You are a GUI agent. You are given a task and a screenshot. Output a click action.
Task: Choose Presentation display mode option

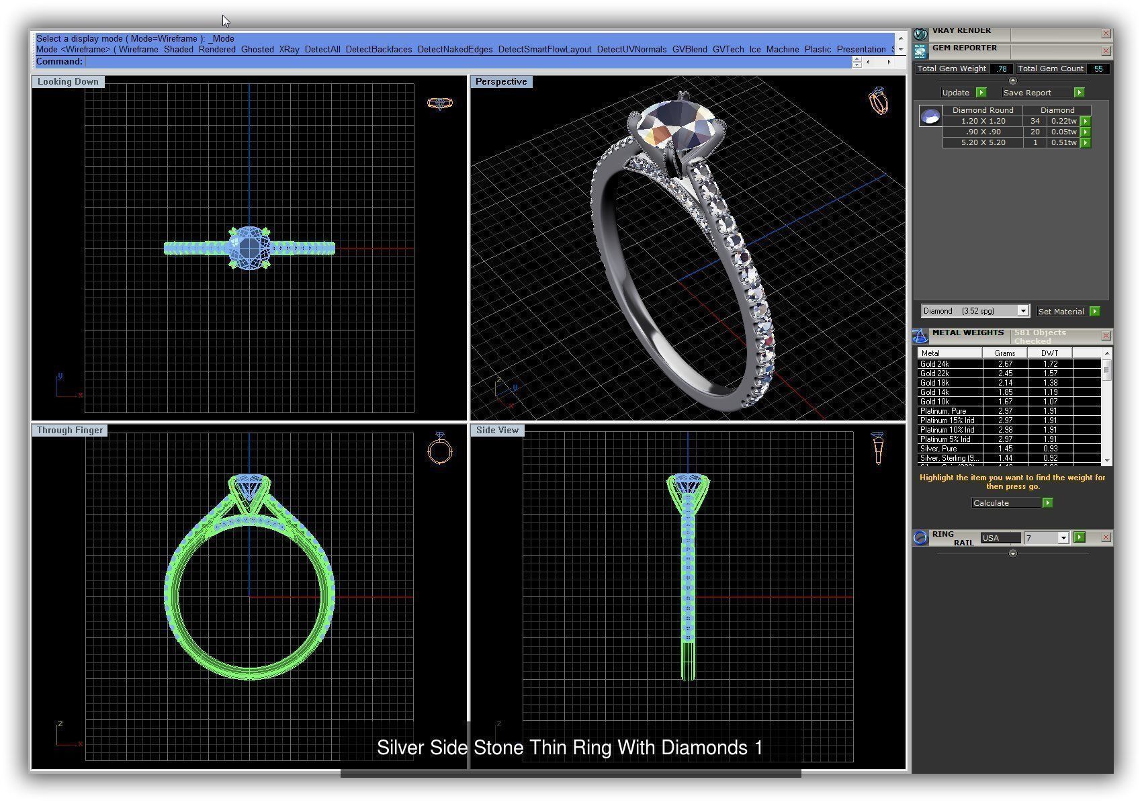pos(861,49)
